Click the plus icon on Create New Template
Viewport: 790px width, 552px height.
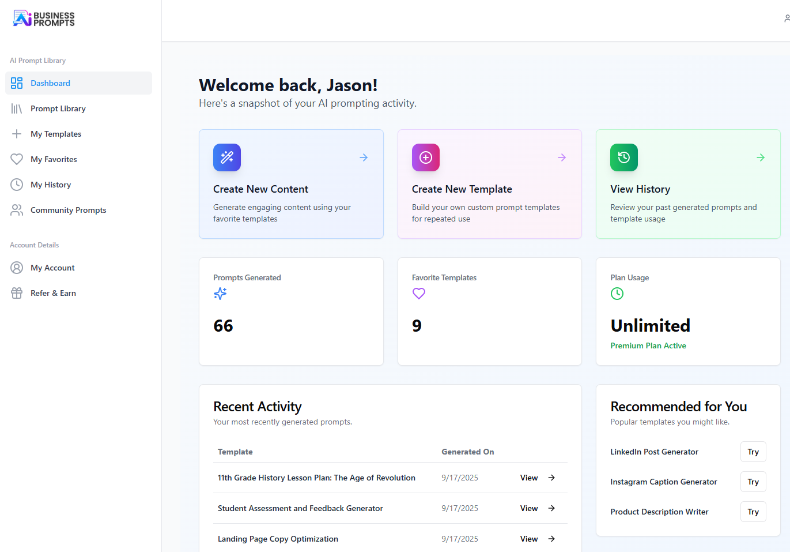(425, 157)
